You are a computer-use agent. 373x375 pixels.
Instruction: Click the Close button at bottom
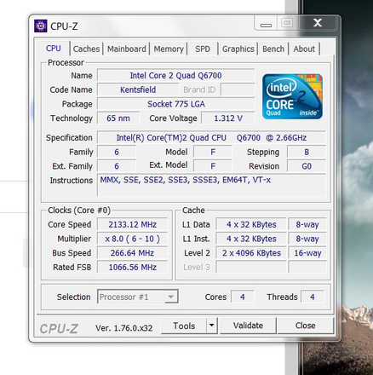tap(305, 326)
